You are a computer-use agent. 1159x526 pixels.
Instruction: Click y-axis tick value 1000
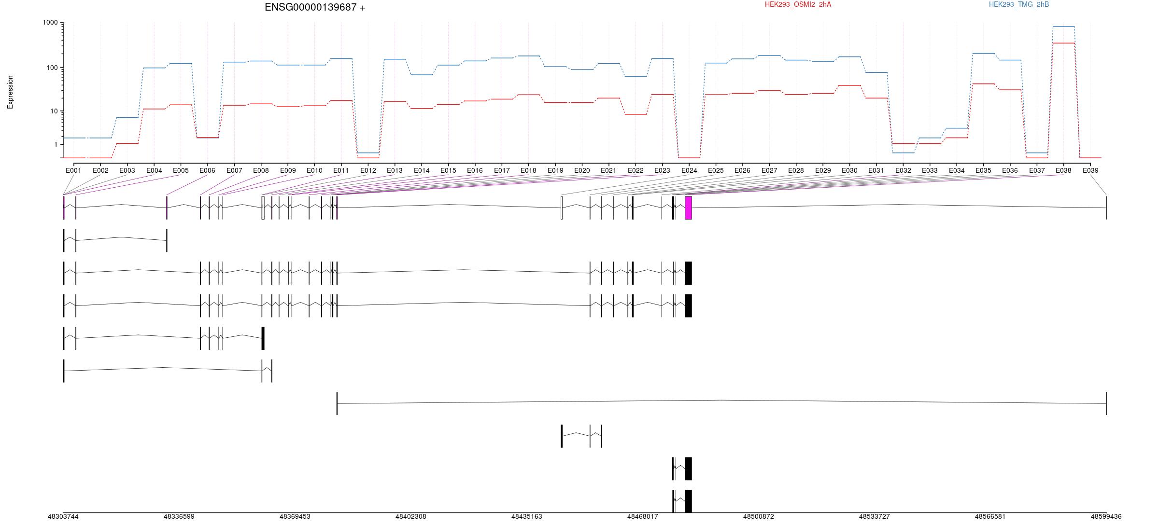click(50, 23)
